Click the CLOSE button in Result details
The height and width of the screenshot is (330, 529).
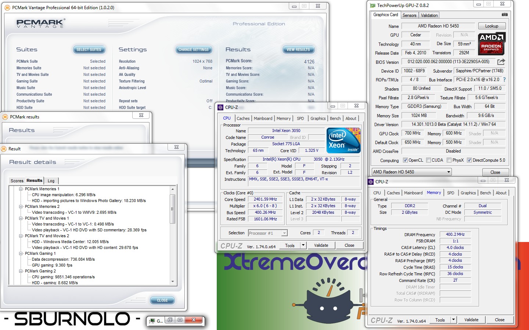tap(162, 300)
